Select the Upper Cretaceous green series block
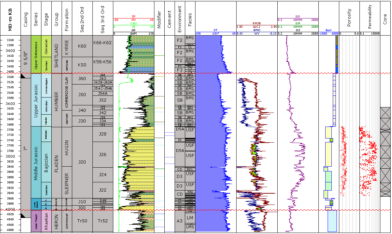The height and width of the screenshot is (234, 392). [36, 54]
